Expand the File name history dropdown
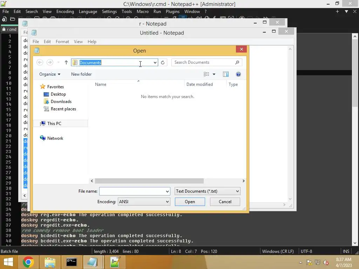Image resolution: width=359 pixels, height=269 pixels. [167, 191]
